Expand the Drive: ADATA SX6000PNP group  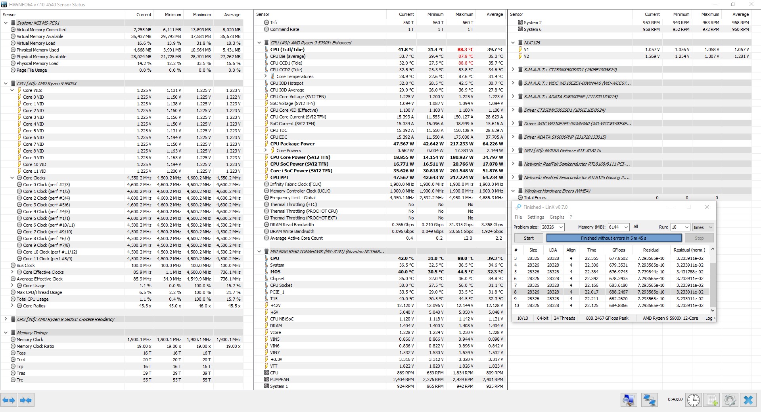(513, 137)
